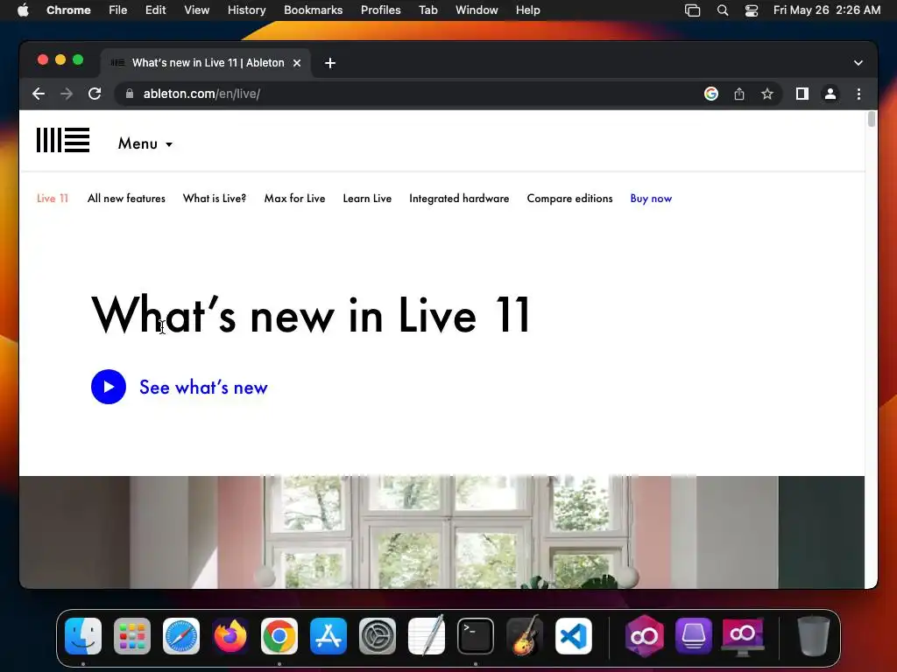Screen dimensions: 897x672
Task: Open the Profiles menu
Action: [380, 10]
